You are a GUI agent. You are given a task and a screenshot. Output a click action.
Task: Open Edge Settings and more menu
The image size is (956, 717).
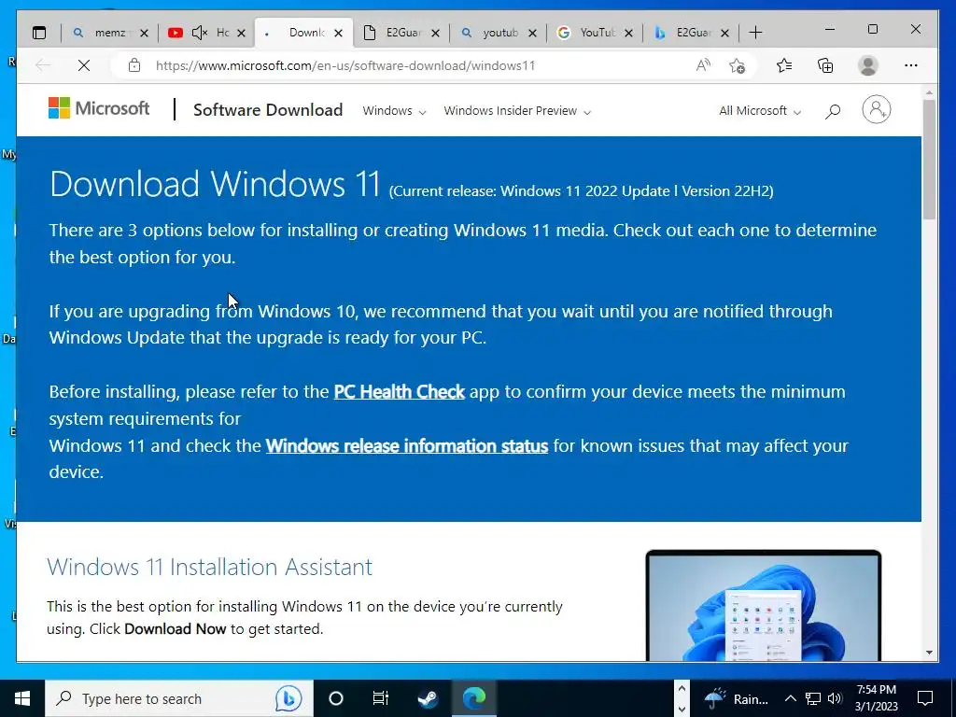pos(911,65)
